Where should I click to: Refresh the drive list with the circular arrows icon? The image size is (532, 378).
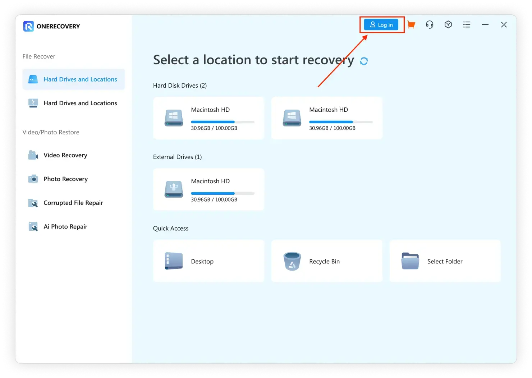point(364,61)
